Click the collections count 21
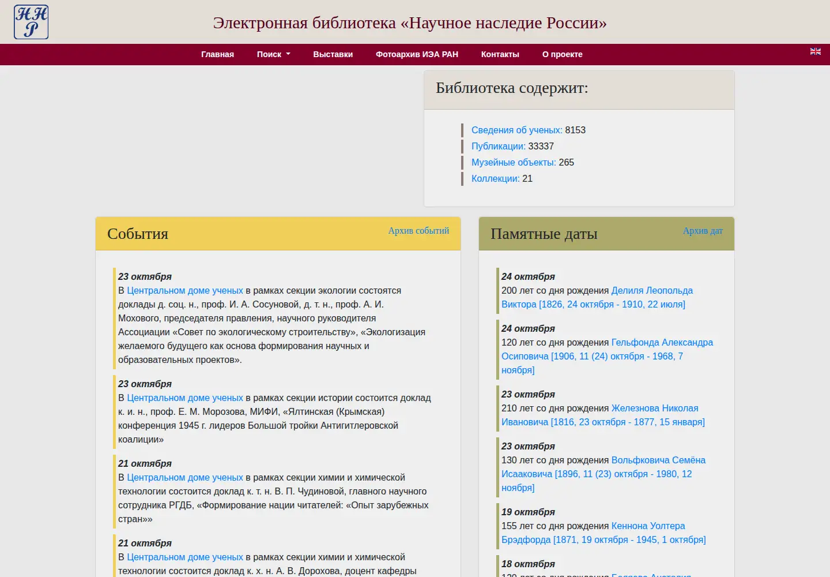This screenshot has width=830, height=577. [527, 178]
